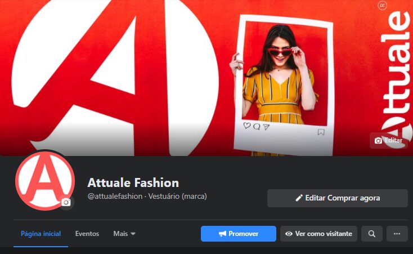
Task: Click the @attualefashion username
Action: (x=115, y=197)
